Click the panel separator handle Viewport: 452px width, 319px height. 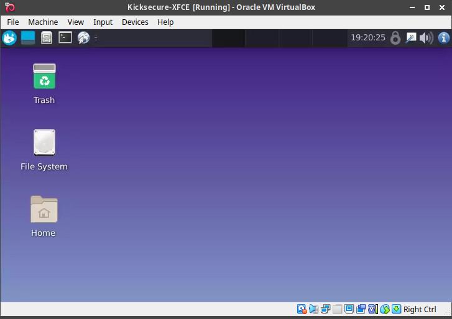96,38
